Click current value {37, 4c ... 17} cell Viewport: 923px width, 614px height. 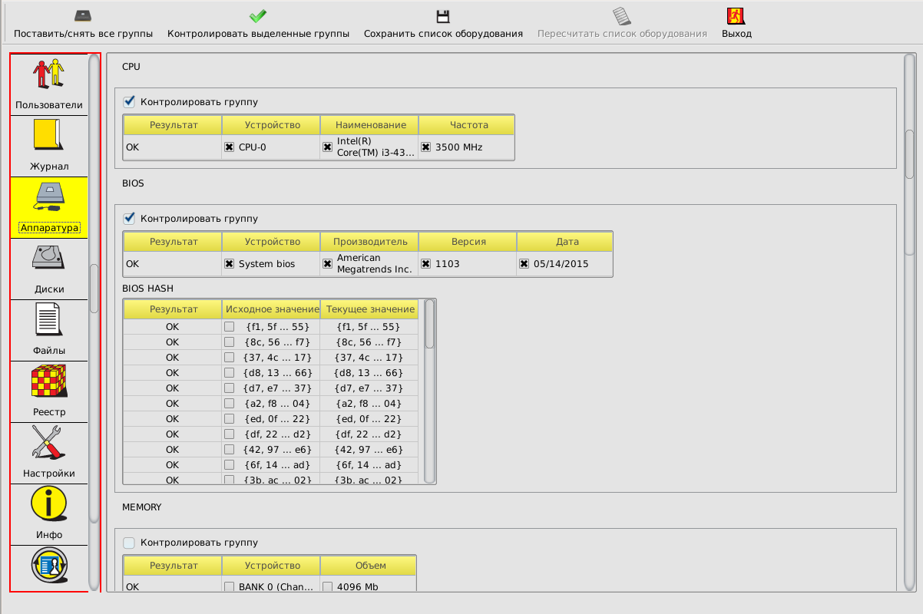[x=369, y=357]
